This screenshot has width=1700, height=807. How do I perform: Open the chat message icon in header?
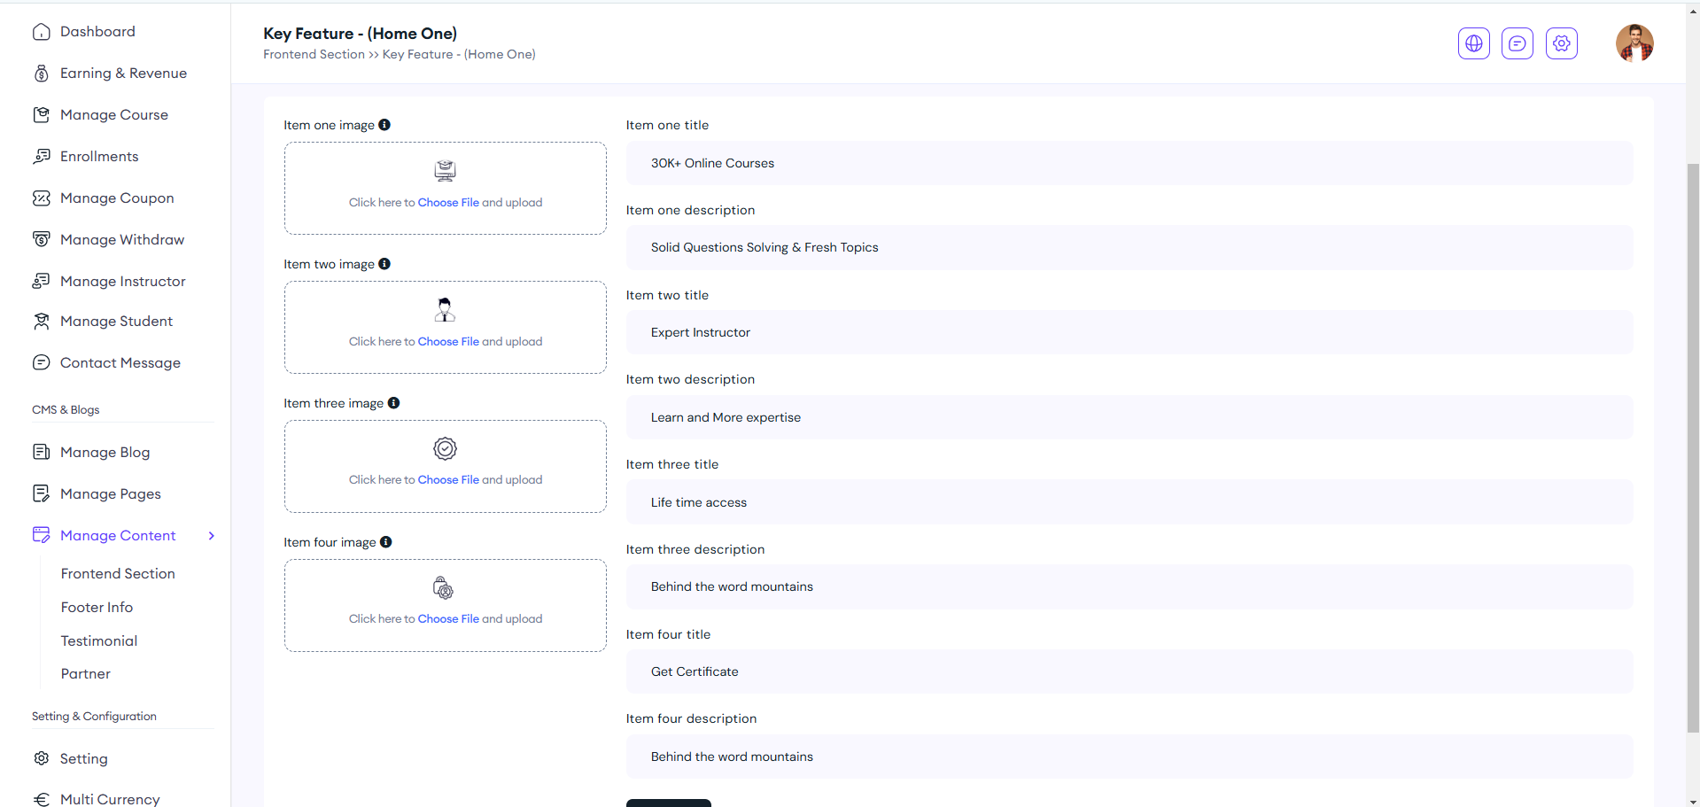pos(1517,43)
